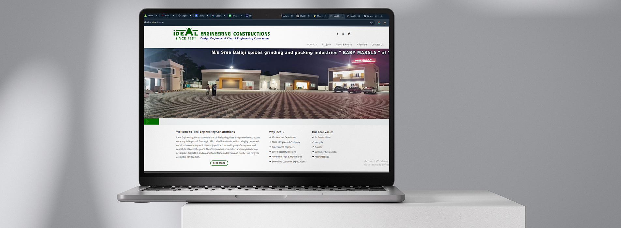Open the Clientele navigation link

(x=362, y=45)
